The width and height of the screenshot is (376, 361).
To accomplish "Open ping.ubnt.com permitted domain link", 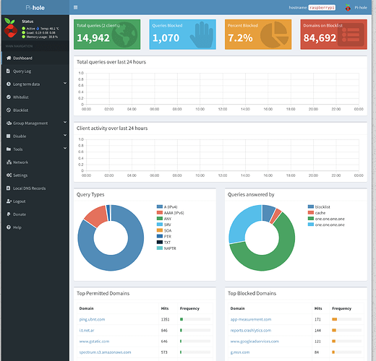I will (92, 319).
